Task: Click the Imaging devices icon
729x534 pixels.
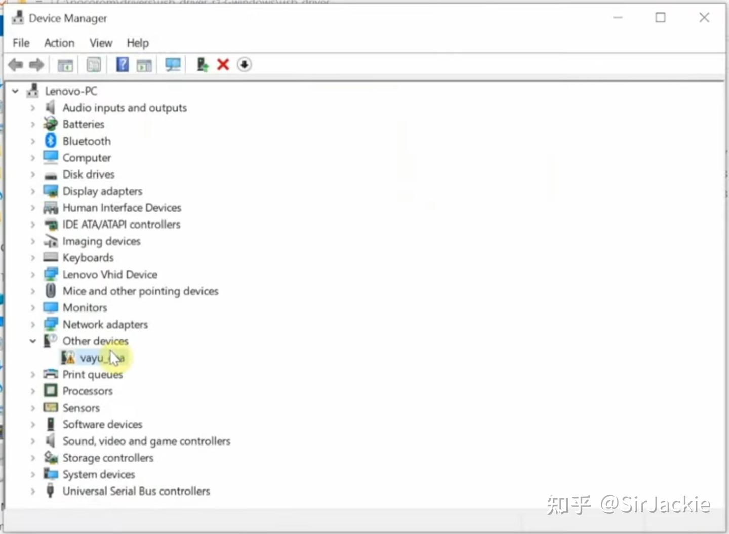Action: (x=51, y=241)
